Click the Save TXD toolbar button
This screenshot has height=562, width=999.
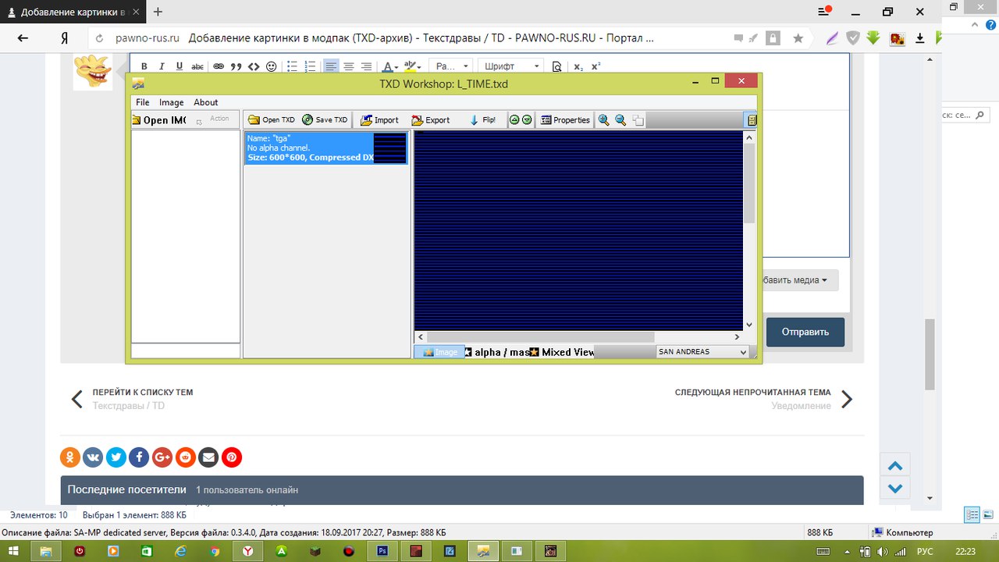click(325, 120)
